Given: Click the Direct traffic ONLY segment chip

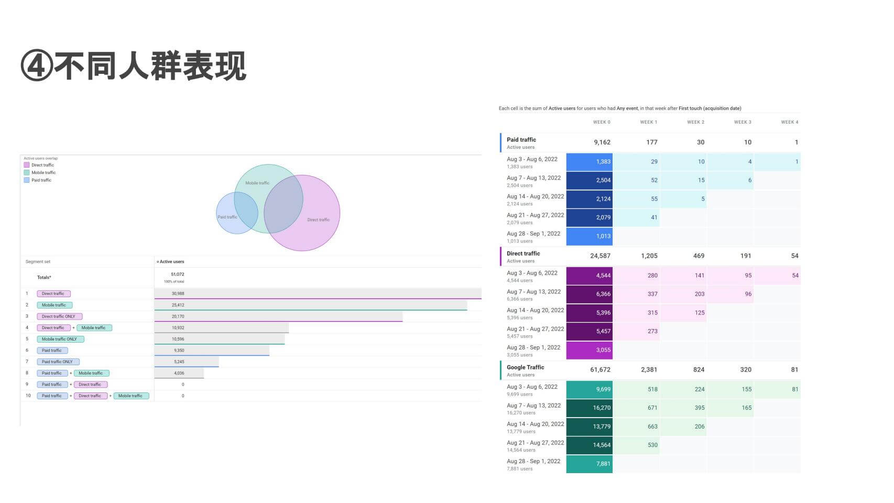Looking at the screenshot, I should 59,316.
